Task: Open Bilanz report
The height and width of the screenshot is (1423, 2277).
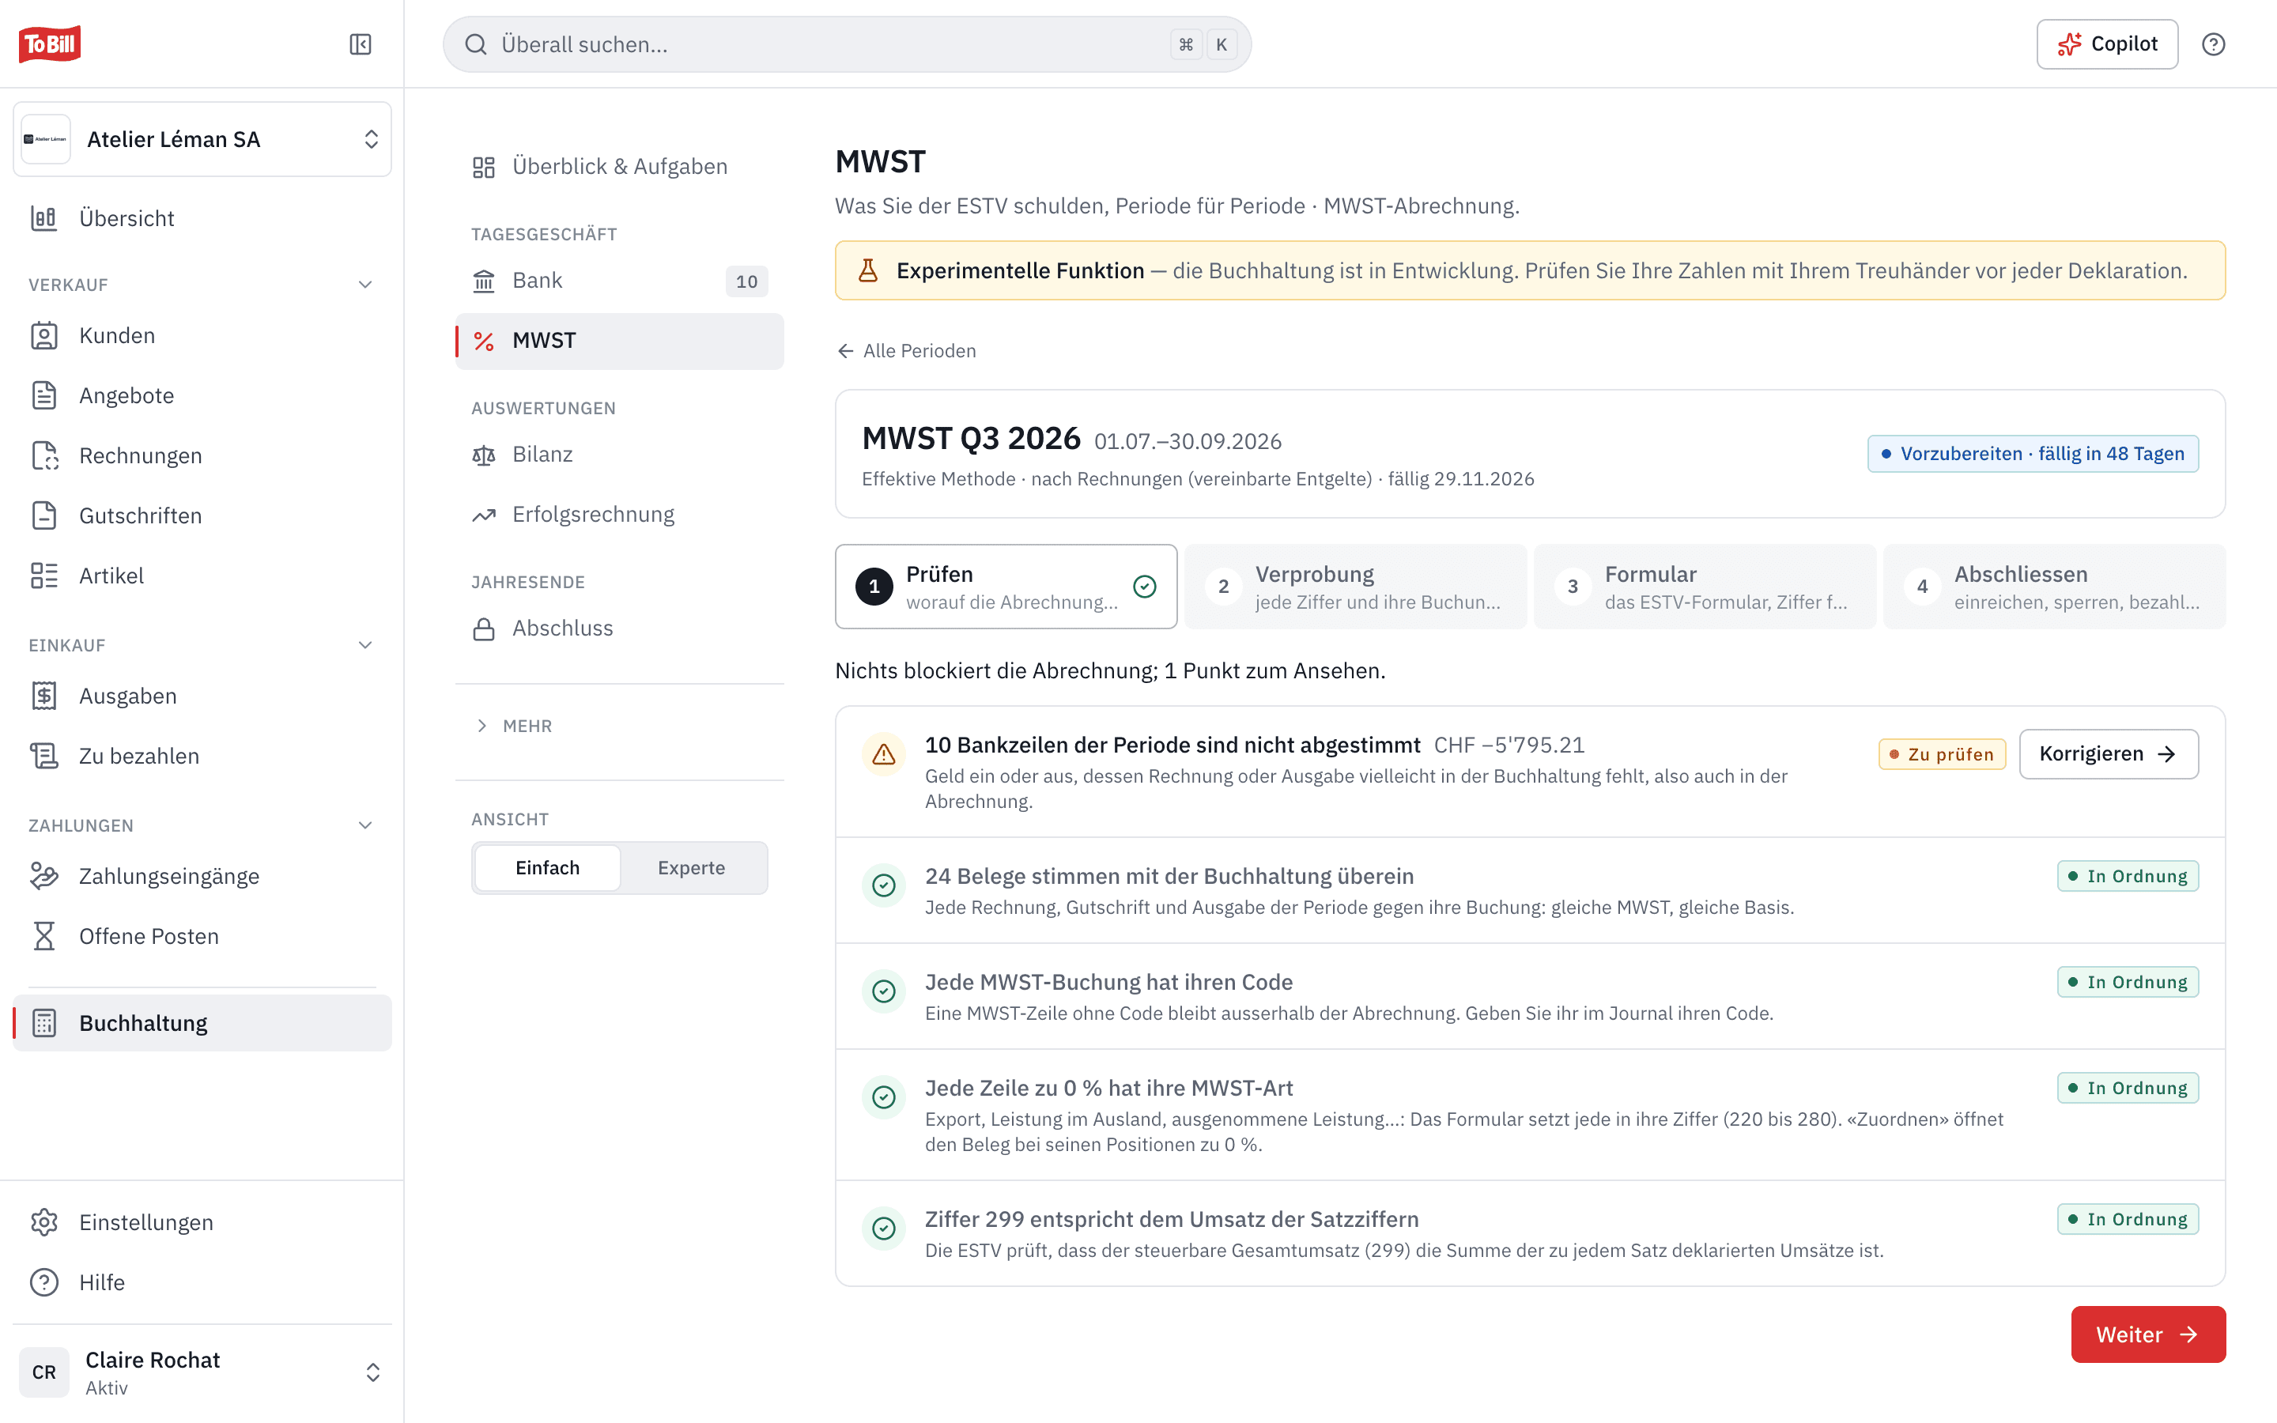Action: pyautogui.click(x=619, y=455)
